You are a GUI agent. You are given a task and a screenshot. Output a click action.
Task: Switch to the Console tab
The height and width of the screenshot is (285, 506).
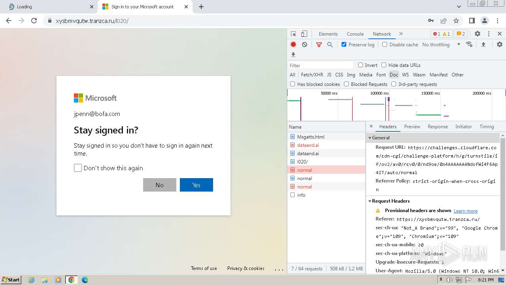tap(355, 34)
